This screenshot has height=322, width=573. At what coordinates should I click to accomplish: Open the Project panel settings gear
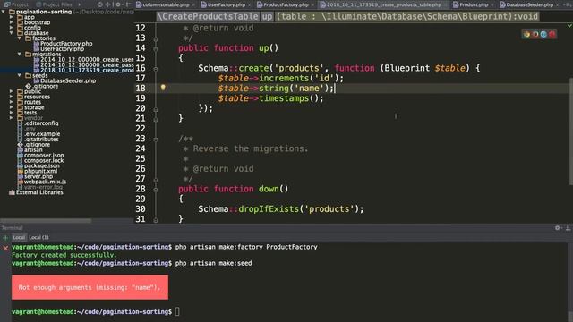point(118,4)
